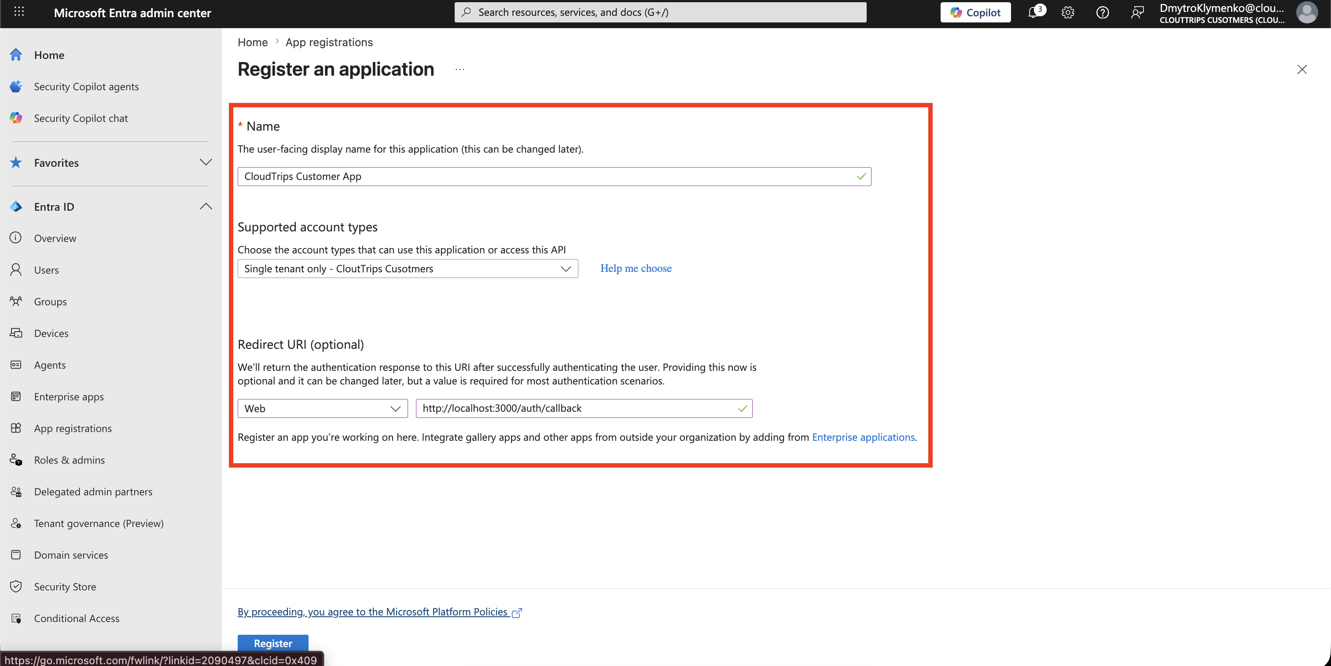Open the Agents page
The width and height of the screenshot is (1331, 666).
[50, 365]
